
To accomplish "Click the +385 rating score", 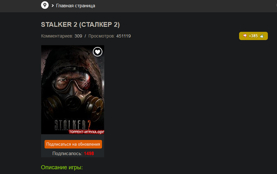I will 253,36.
